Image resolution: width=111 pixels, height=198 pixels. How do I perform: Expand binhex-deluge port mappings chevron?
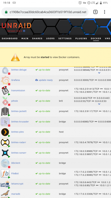[x=99, y=73]
